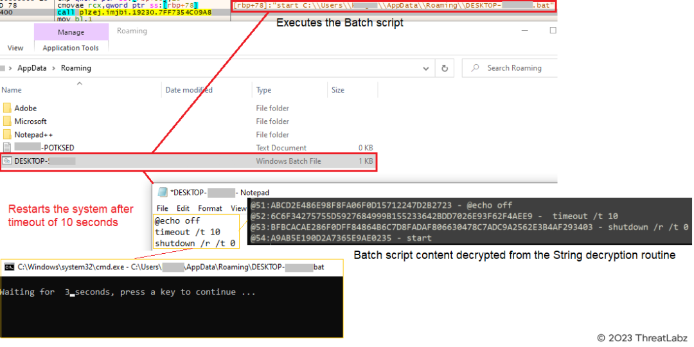The height and width of the screenshot is (347, 694).
Task: Click the Notepad title bar icon
Action: (161, 193)
